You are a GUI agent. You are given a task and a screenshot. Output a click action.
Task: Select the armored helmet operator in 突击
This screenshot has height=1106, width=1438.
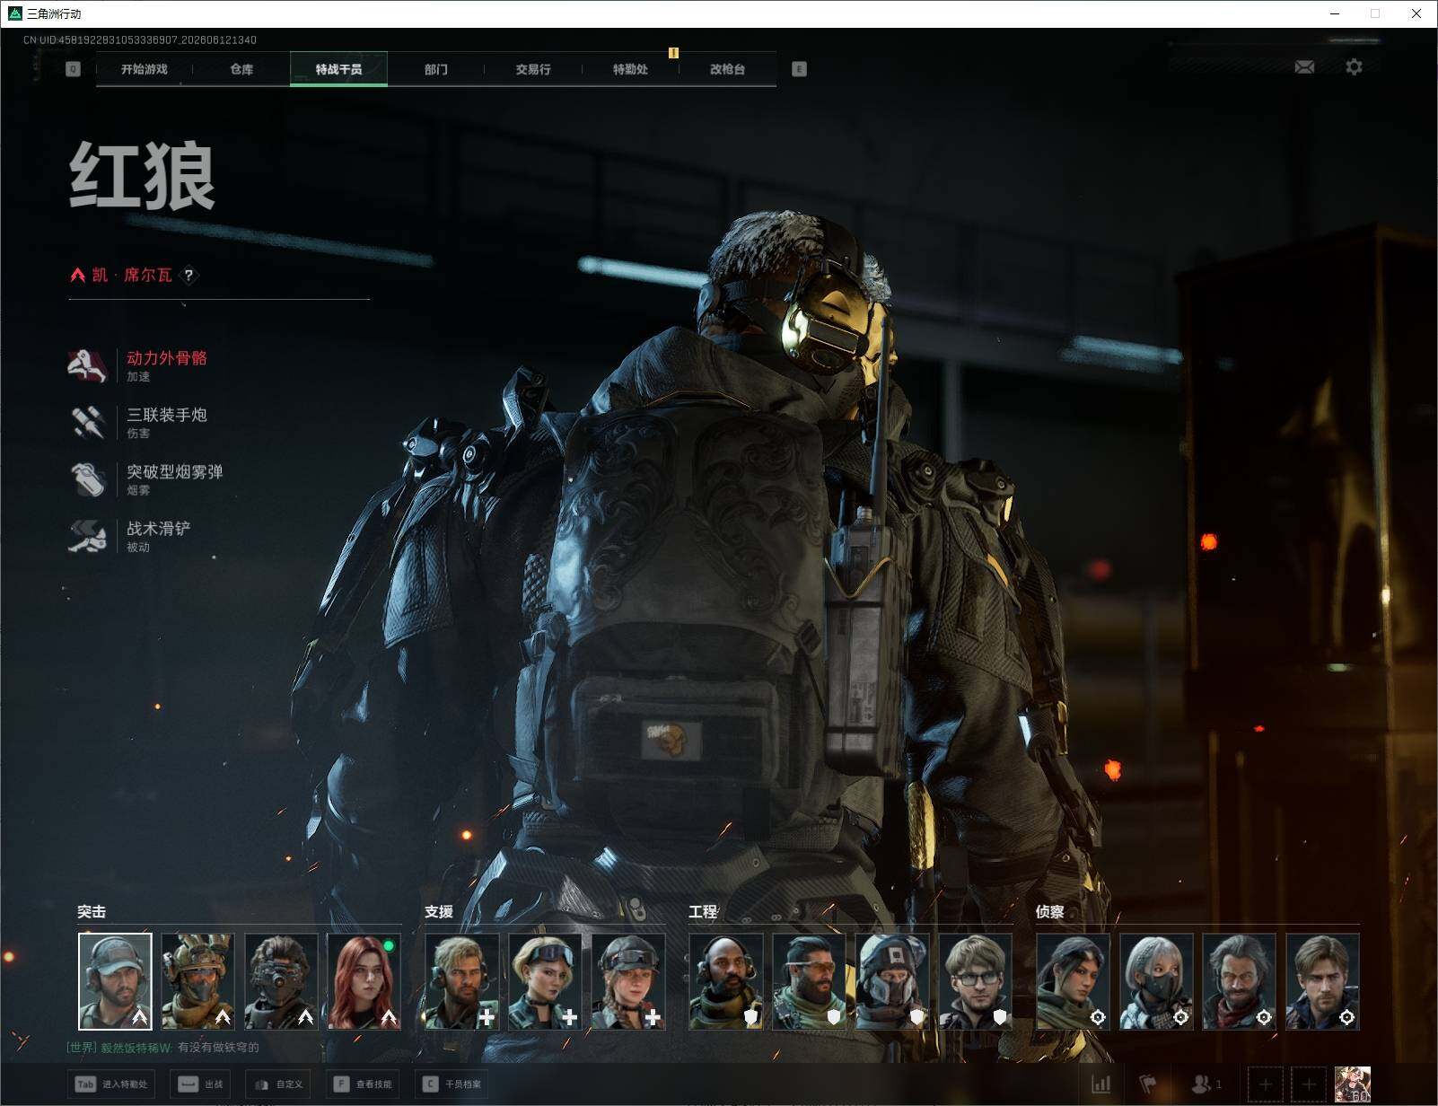coord(198,981)
